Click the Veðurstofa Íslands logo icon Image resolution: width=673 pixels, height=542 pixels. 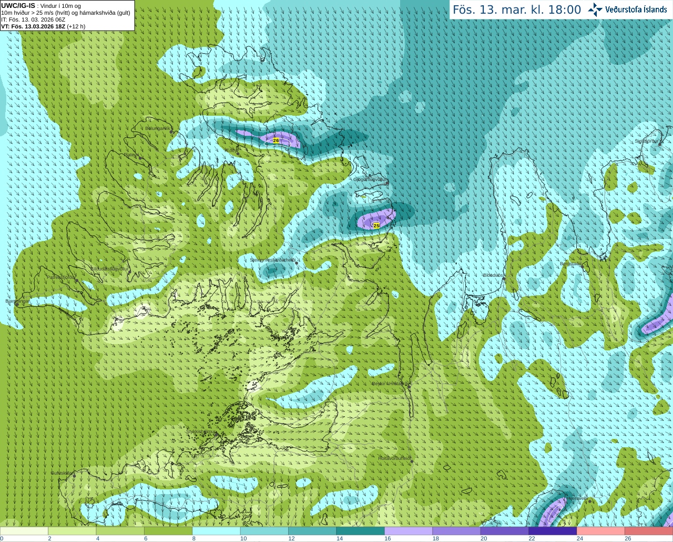tap(595, 9)
